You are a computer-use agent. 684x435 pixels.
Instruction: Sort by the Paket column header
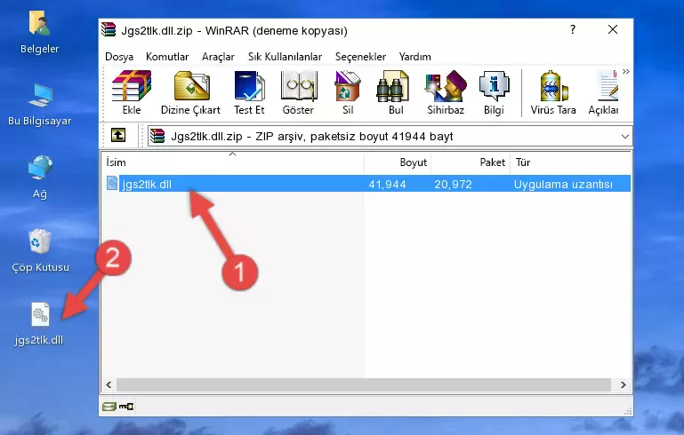click(471, 162)
